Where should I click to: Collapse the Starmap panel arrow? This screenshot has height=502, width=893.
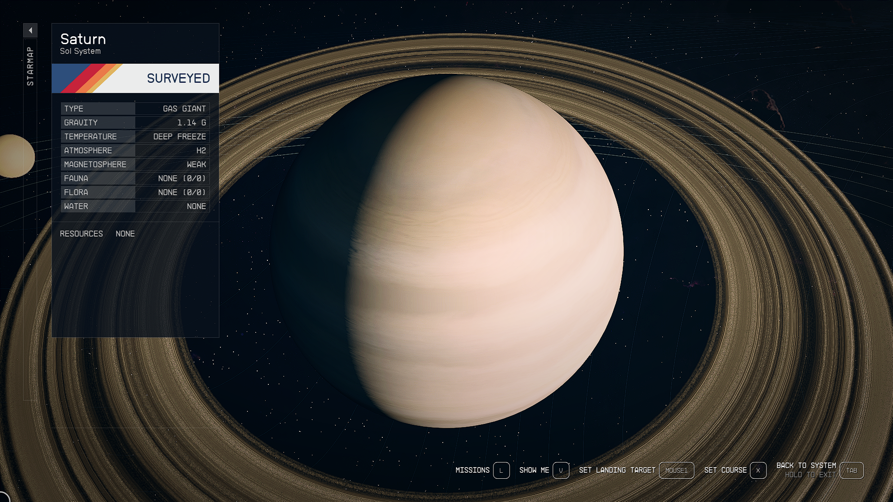[x=30, y=31]
